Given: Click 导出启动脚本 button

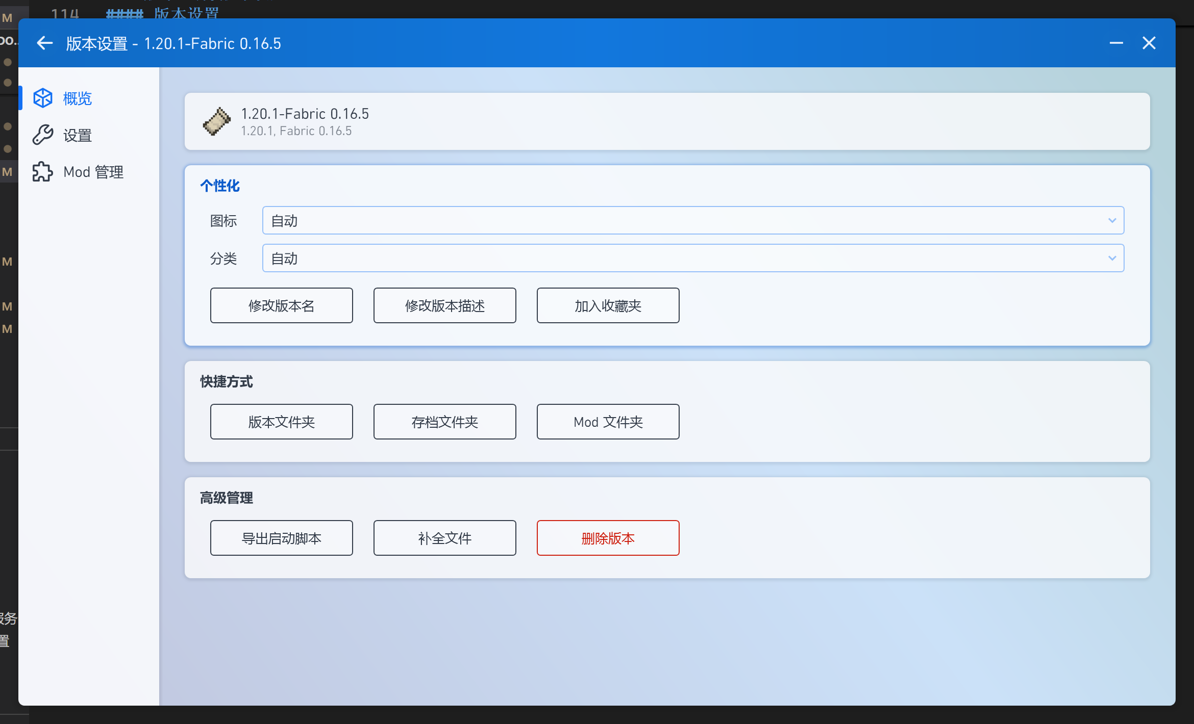Looking at the screenshot, I should pos(281,538).
